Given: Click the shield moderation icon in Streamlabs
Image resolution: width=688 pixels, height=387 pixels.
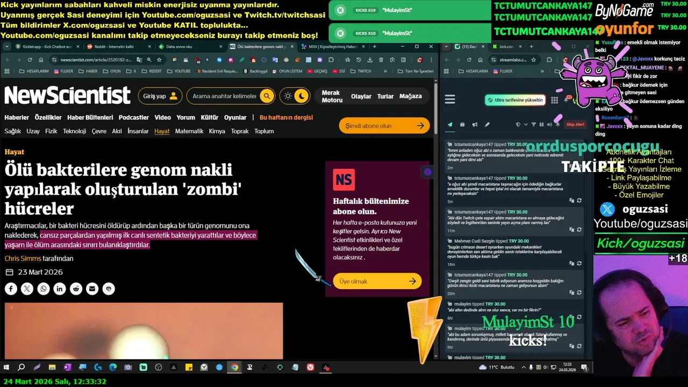Looking at the screenshot, I should (x=518, y=125).
